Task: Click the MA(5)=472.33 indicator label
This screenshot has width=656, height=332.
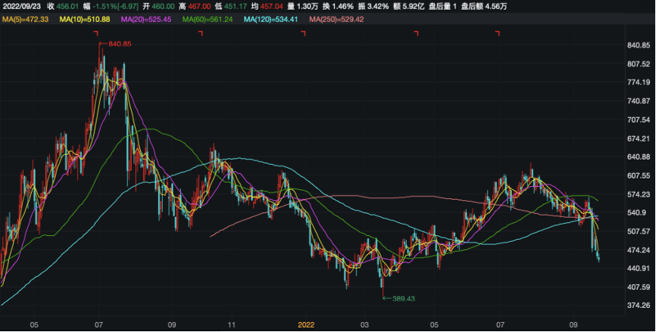Action: pos(26,19)
